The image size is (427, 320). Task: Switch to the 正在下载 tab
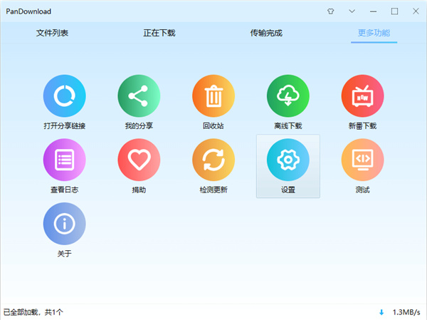tap(159, 33)
